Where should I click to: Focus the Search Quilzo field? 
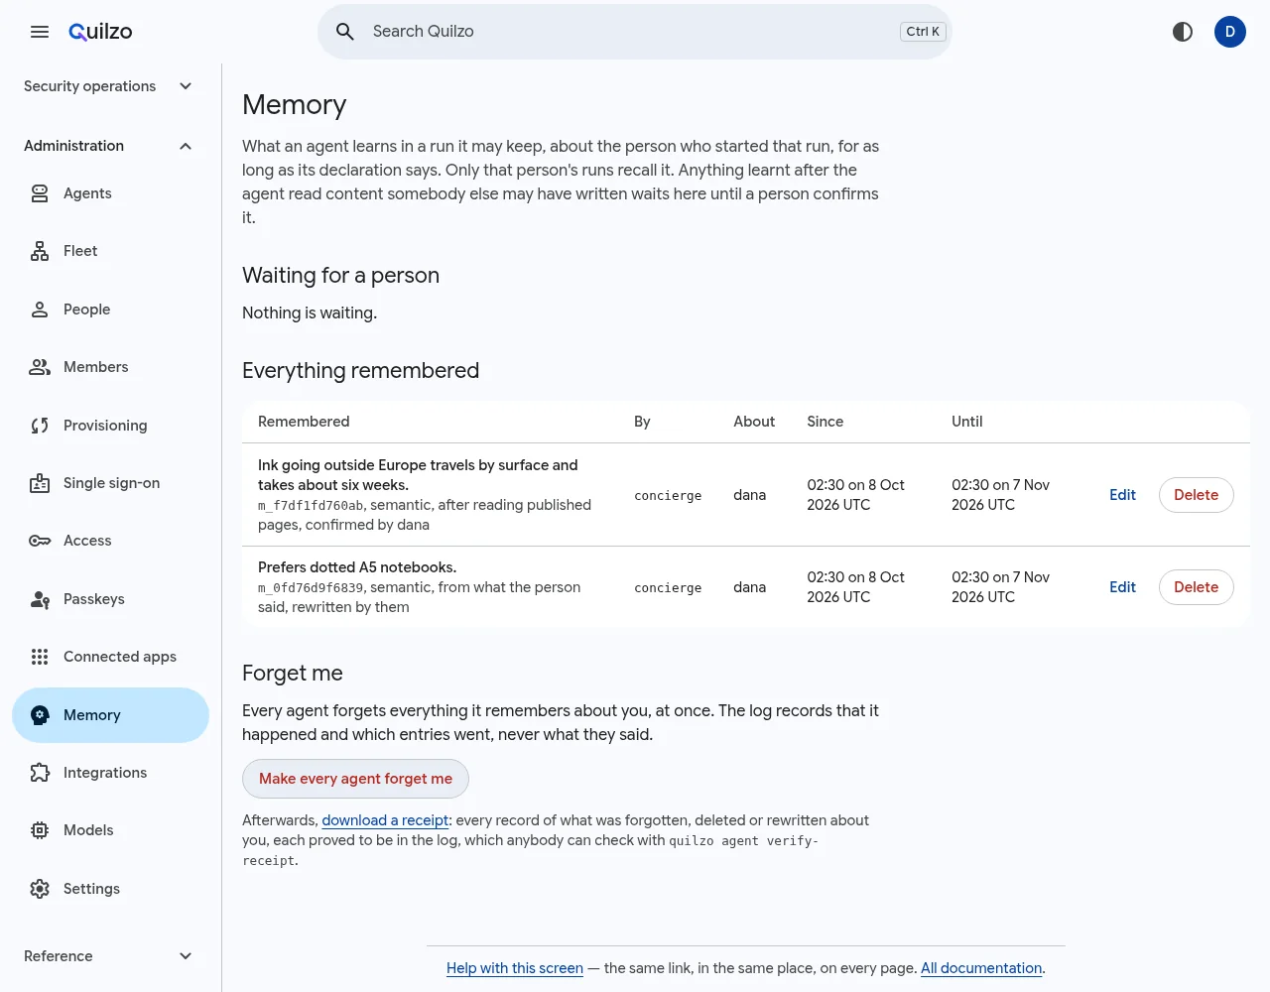click(x=635, y=32)
